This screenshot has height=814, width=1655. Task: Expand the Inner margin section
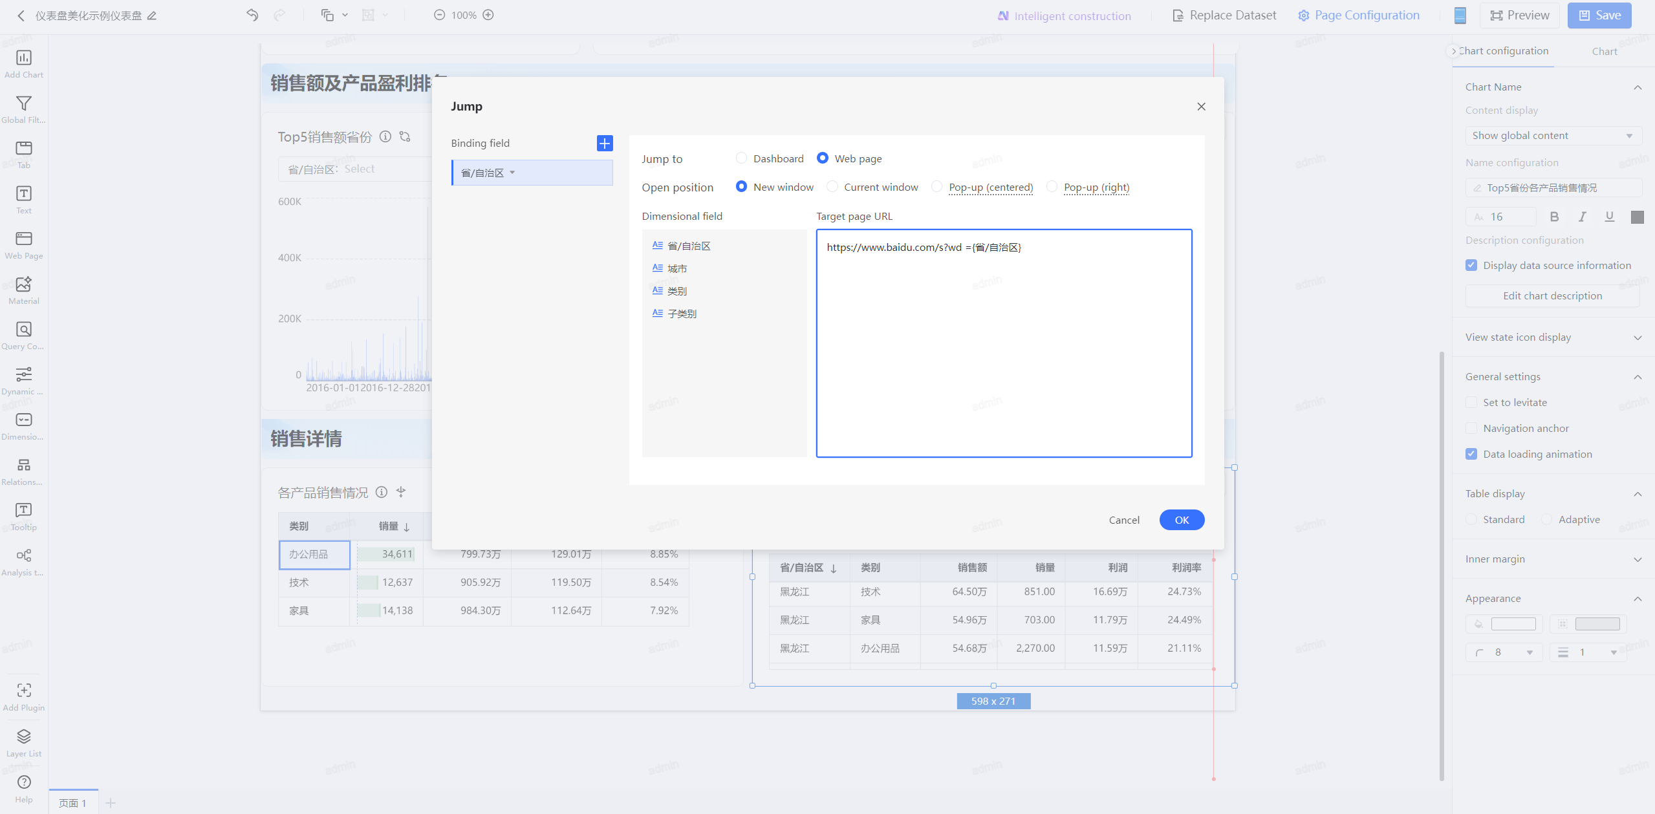point(1638,559)
